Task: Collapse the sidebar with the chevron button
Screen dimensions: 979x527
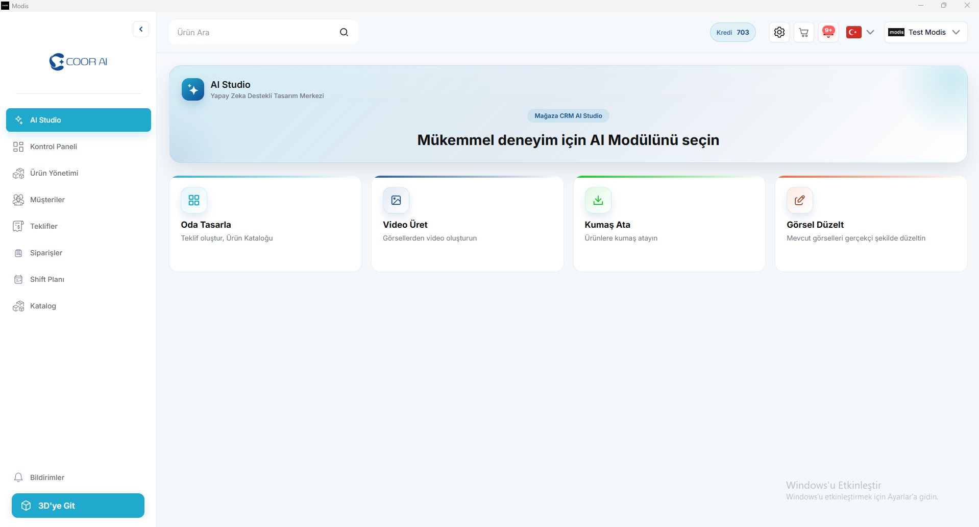Action: (x=141, y=29)
